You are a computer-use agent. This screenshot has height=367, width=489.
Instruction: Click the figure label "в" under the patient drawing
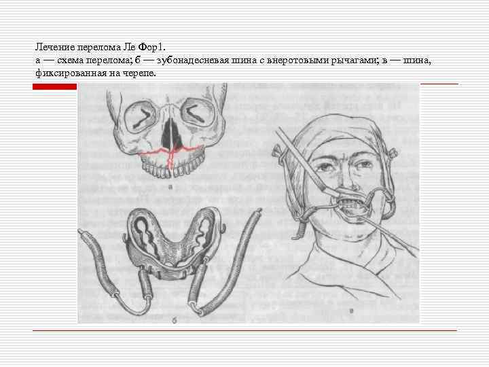[x=352, y=311]
